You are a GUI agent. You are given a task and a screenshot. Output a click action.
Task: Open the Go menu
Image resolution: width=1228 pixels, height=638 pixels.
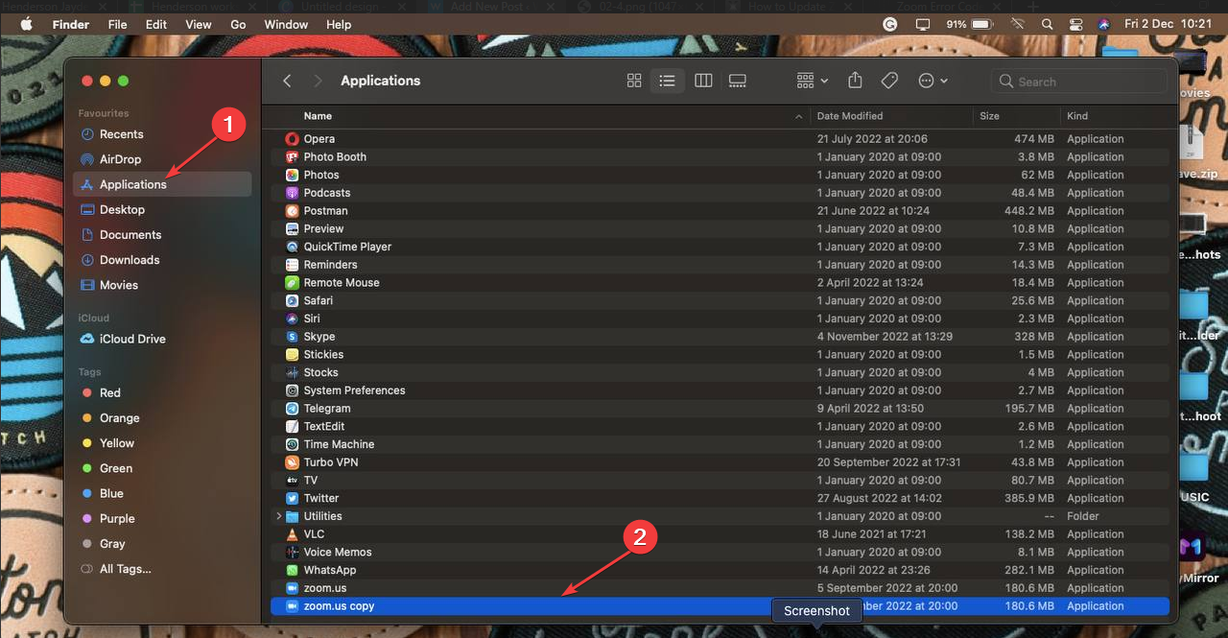tap(238, 24)
